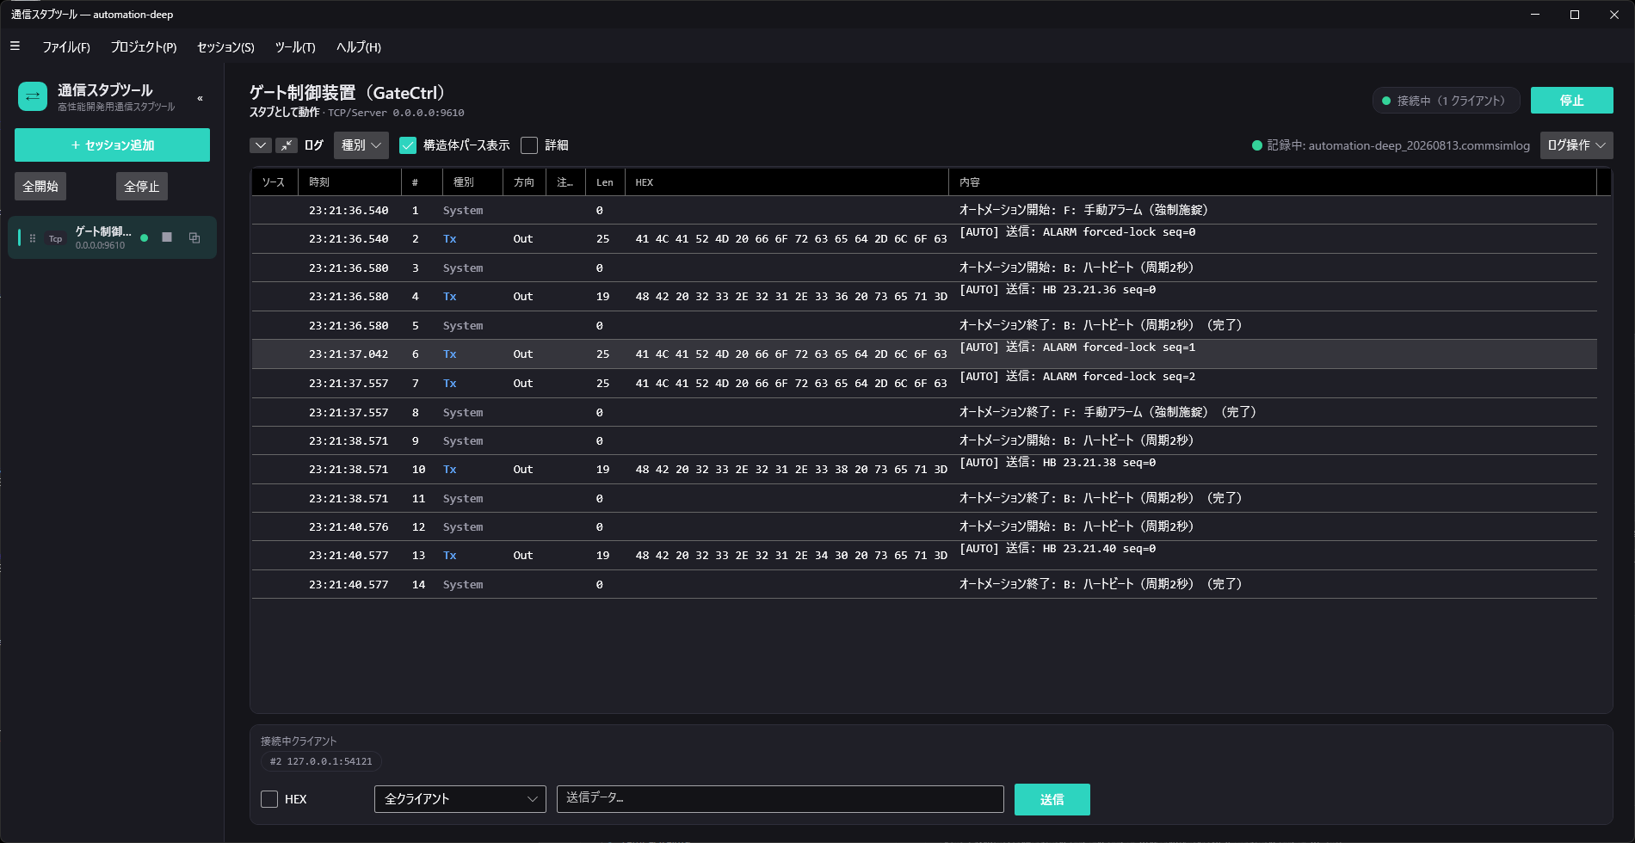Grab the drag handle of the ゲート制御 session
Screen dimensions: 1635x843
pyautogui.click(x=33, y=238)
